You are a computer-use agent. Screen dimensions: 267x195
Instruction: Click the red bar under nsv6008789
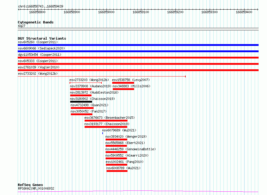(x=117, y=171)
